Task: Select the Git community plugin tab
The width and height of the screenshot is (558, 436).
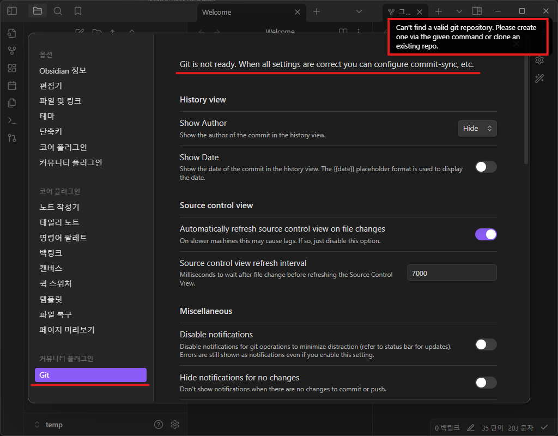Action: click(90, 375)
